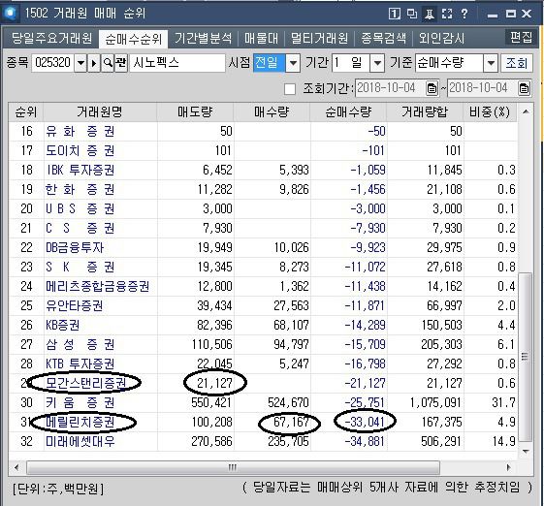Image resolution: width=544 pixels, height=506 pixels.
Task: Select the IBK 투자증권 row
Action: click(x=263, y=171)
